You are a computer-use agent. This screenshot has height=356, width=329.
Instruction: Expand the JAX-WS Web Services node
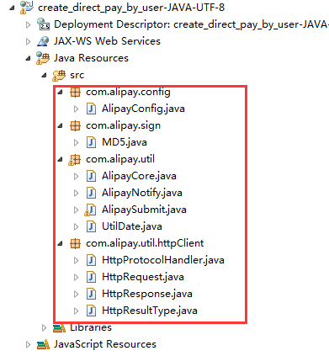click(x=28, y=41)
